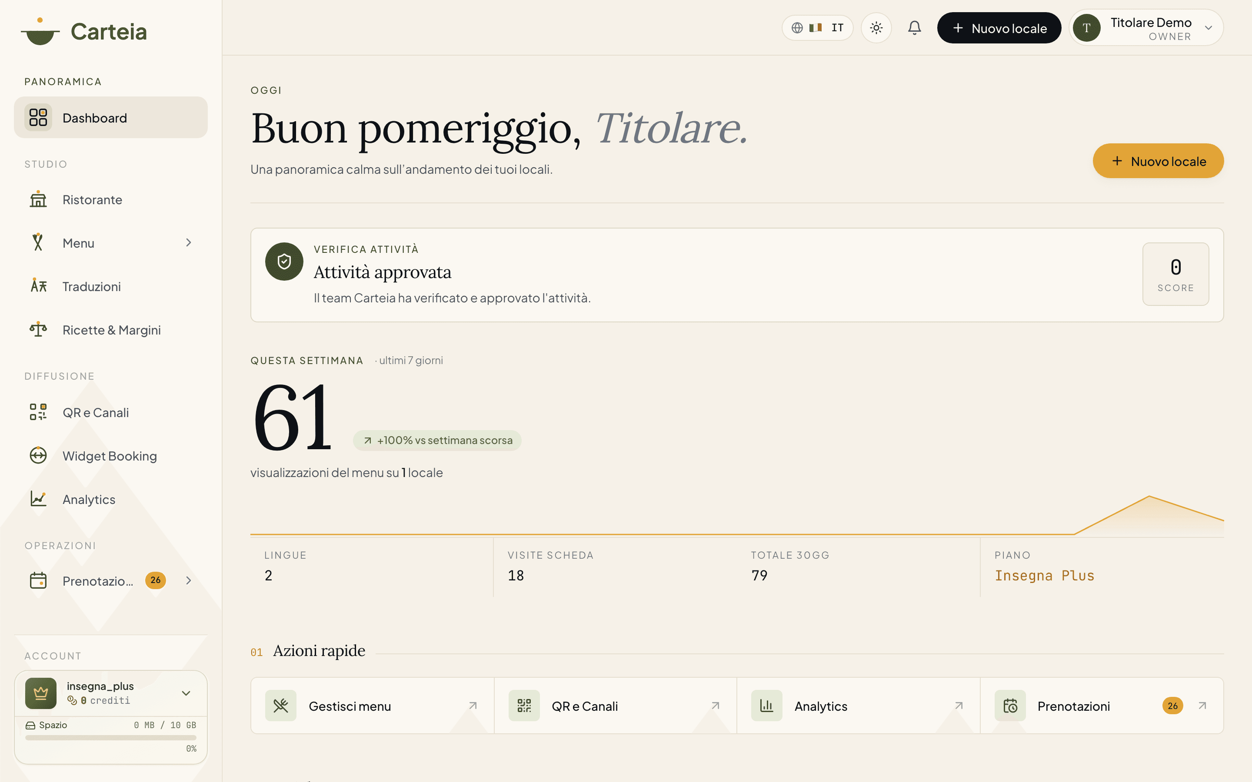Click the globe language icon

(x=797, y=27)
